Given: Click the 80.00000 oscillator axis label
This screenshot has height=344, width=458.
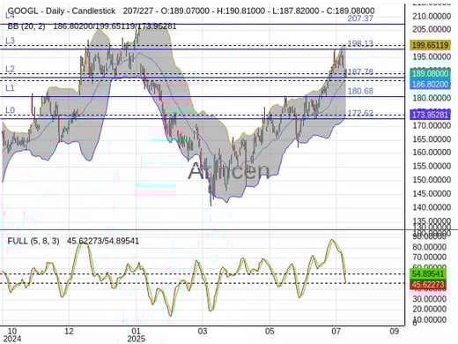Looking at the screenshot, I should point(429,247).
